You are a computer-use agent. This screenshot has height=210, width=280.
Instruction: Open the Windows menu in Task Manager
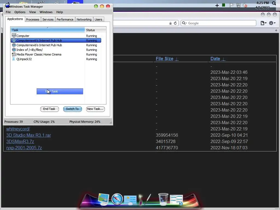46,12
